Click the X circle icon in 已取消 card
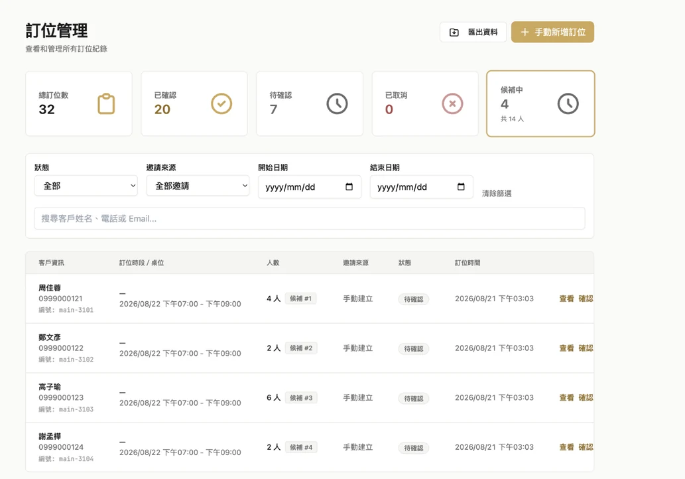The width and height of the screenshot is (685, 479). [x=453, y=104]
